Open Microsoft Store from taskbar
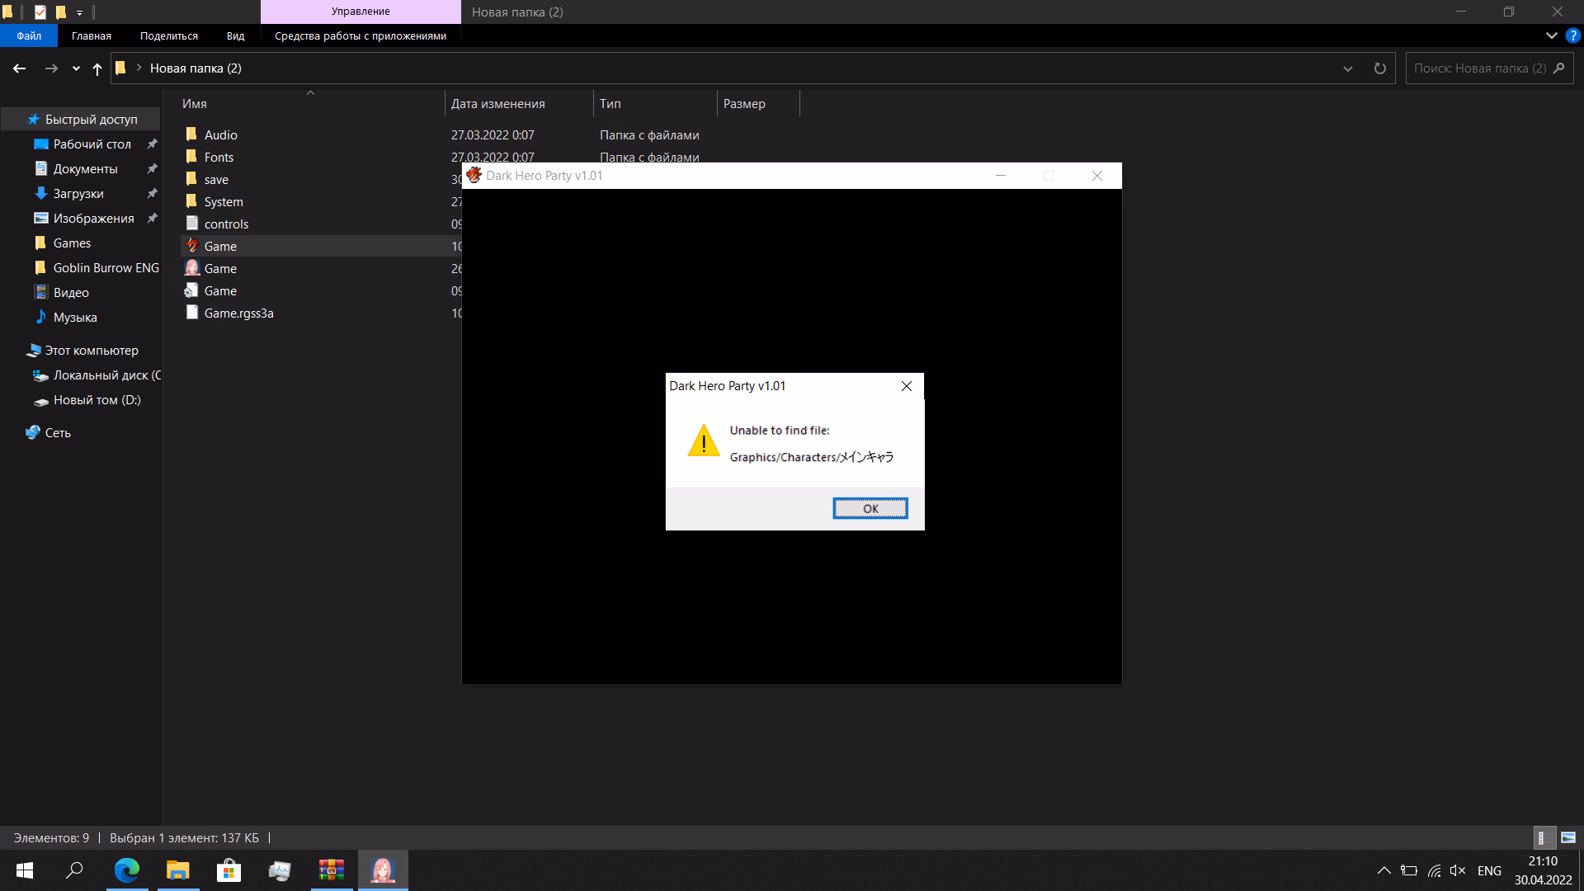This screenshot has width=1584, height=891. click(x=229, y=870)
